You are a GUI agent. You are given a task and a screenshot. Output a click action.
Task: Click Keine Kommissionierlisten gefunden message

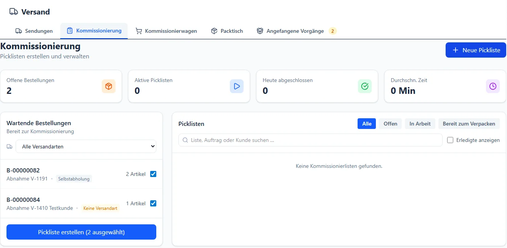coord(339,166)
